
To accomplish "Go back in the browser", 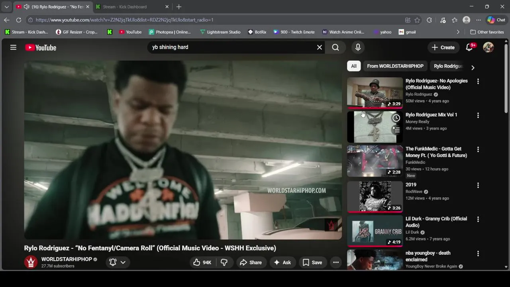I will 7,20.
